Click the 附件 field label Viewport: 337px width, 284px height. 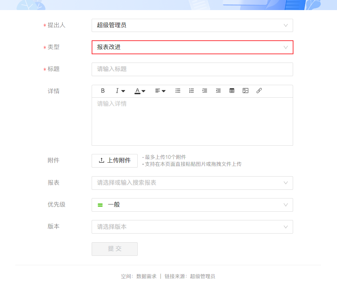(54, 160)
